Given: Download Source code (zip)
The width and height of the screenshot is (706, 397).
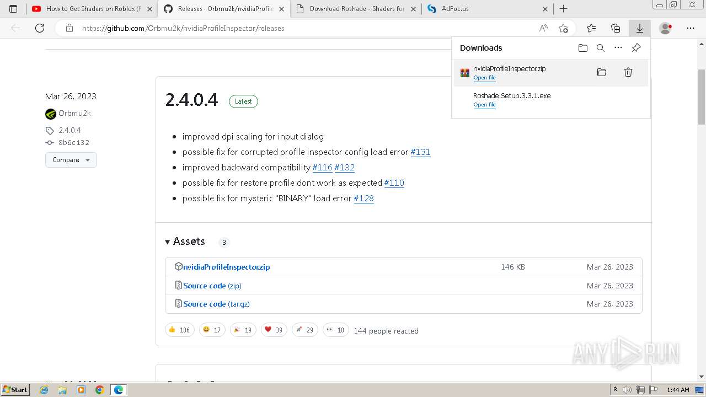Looking at the screenshot, I should [212, 286].
